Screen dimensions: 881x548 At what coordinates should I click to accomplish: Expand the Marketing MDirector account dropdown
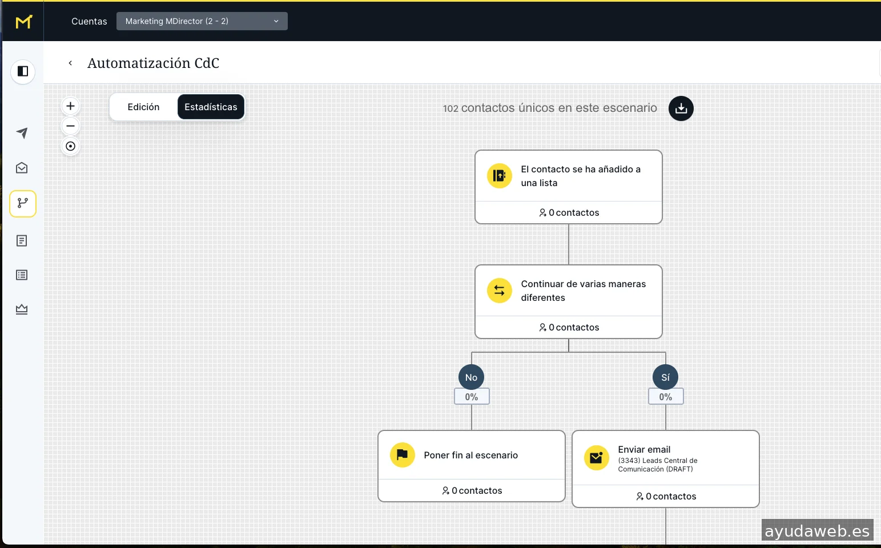click(x=202, y=21)
